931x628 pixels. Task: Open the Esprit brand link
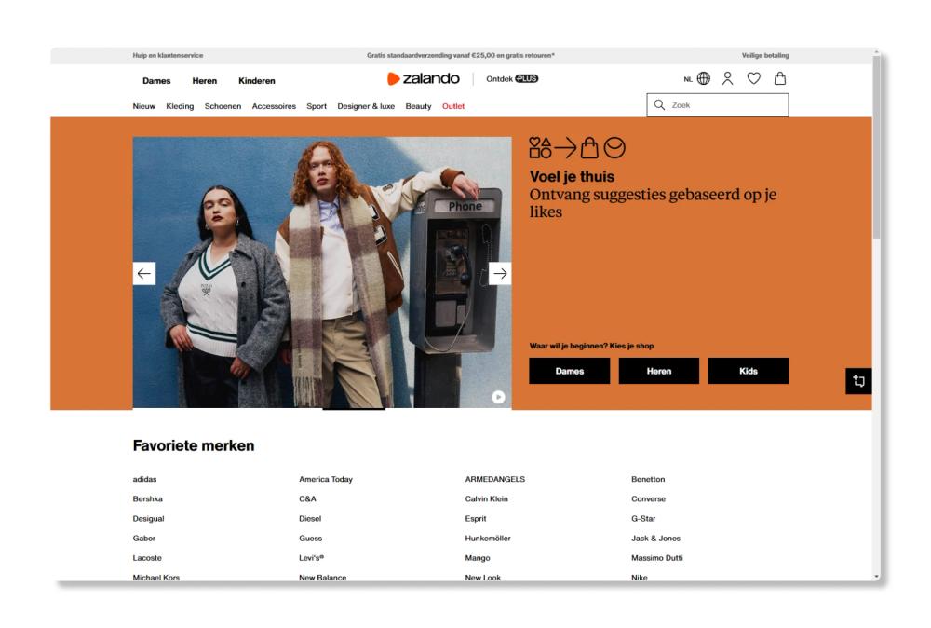pyautogui.click(x=476, y=519)
